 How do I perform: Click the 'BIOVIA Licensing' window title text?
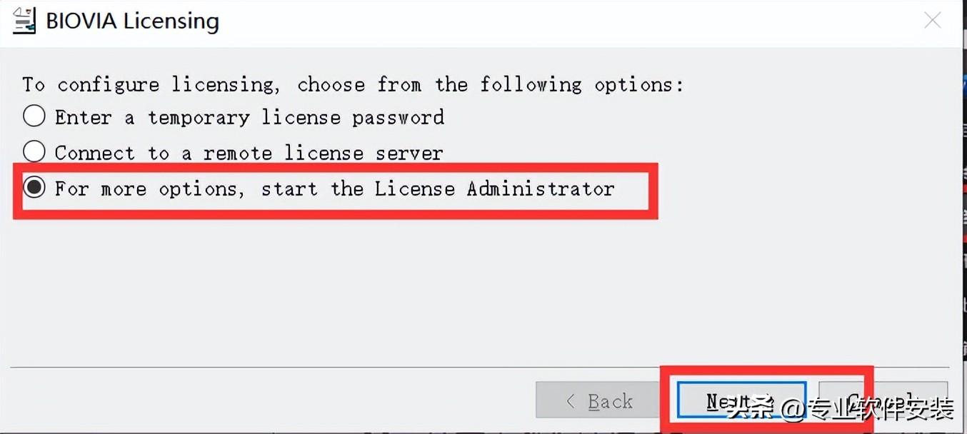click(132, 21)
